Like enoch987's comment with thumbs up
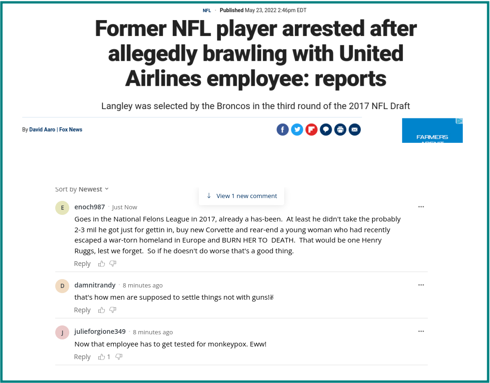The width and height of the screenshot is (490, 383). 101,264
